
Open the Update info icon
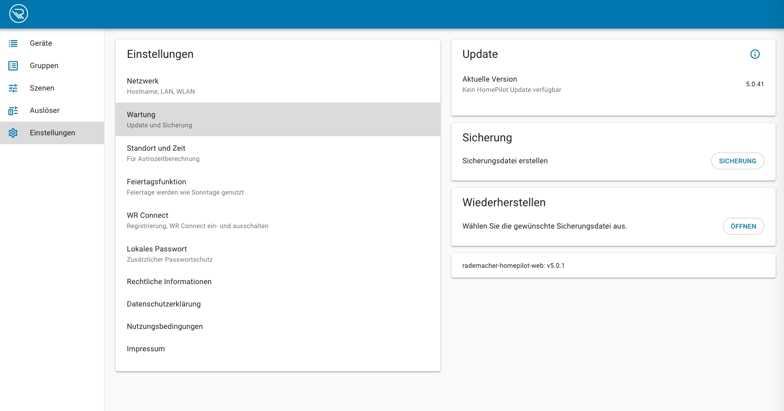[x=755, y=54]
